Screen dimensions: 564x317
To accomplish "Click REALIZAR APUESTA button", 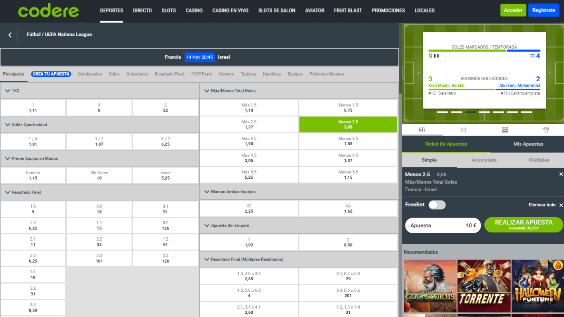I will (524, 225).
